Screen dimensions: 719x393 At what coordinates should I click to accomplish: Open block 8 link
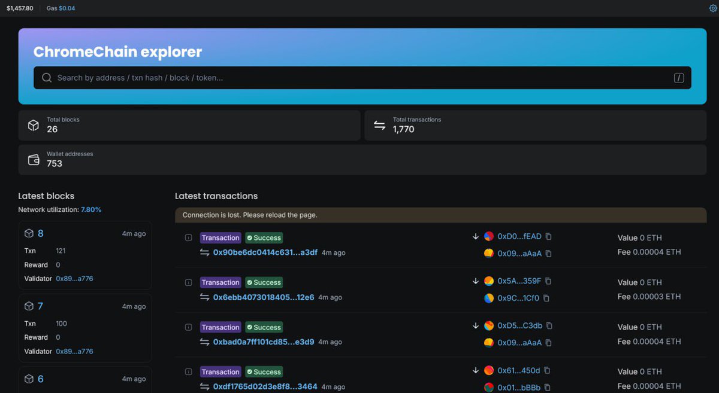pos(41,233)
